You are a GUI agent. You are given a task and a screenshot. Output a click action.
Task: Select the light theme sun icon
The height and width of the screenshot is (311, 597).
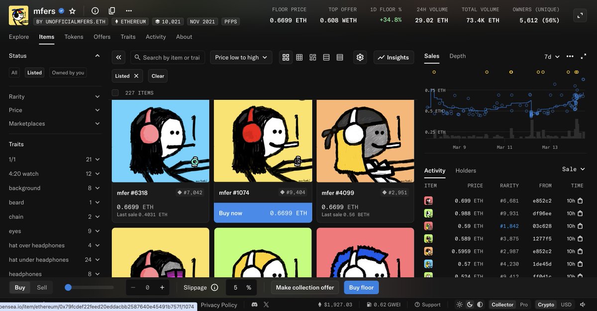coord(459,305)
